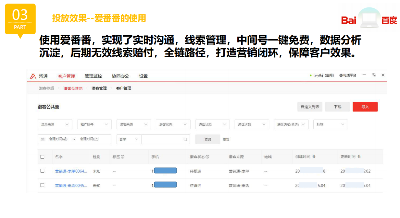The image size is (400, 218).
Task: Click the 手机 column header
Action: pos(155,157)
